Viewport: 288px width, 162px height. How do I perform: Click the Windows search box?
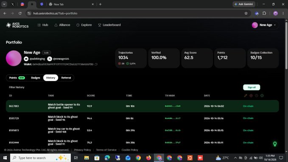(x=40, y=158)
